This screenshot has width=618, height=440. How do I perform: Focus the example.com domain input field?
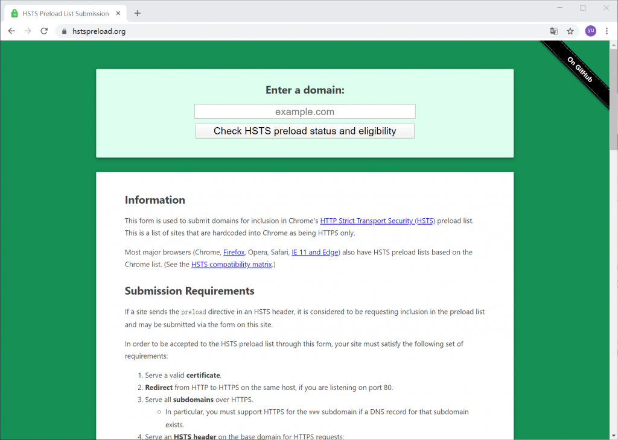point(305,112)
